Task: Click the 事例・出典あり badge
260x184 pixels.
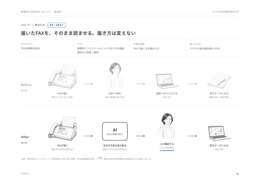Action: pyautogui.click(x=57, y=25)
